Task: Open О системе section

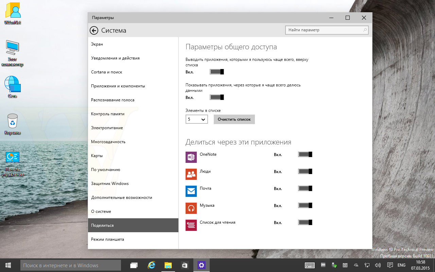Action: (133, 211)
